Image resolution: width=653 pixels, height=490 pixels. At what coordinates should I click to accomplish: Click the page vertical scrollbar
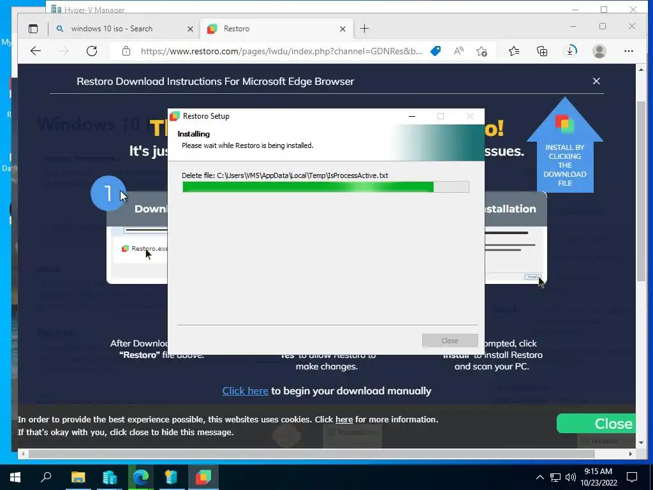point(641,191)
